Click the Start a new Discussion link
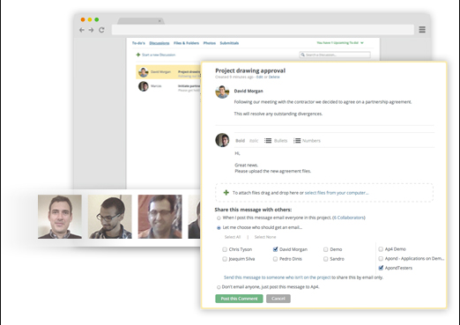This screenshot has width=460, height=325. [x=159, y=55]
